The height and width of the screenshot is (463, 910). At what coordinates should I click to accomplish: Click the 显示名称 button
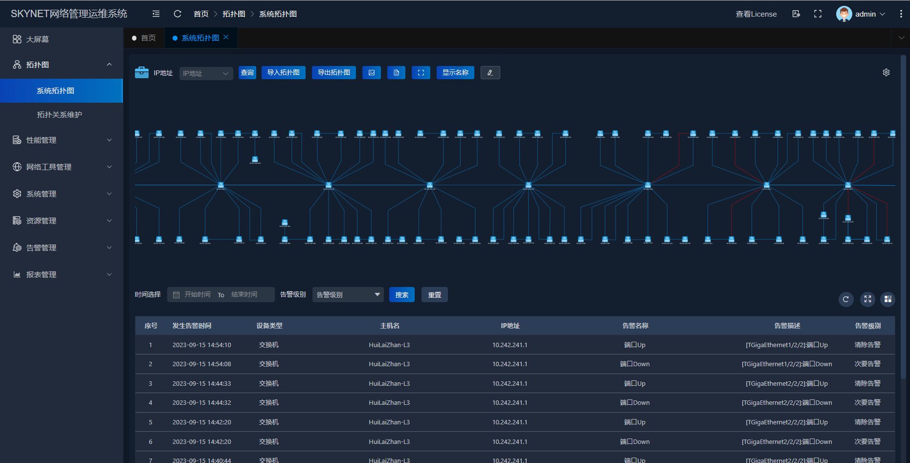(455, 72)
